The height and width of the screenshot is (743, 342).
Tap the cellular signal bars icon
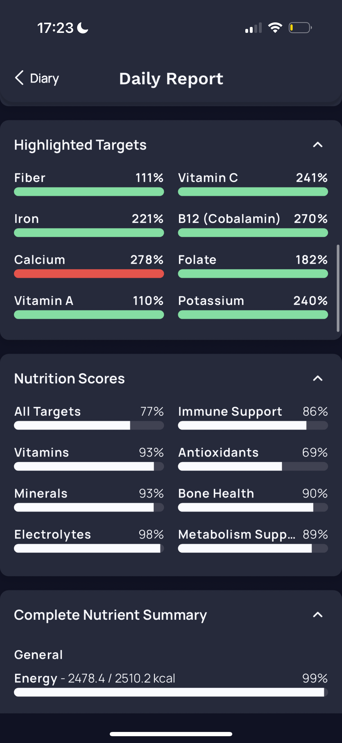(x=254, y=28)
